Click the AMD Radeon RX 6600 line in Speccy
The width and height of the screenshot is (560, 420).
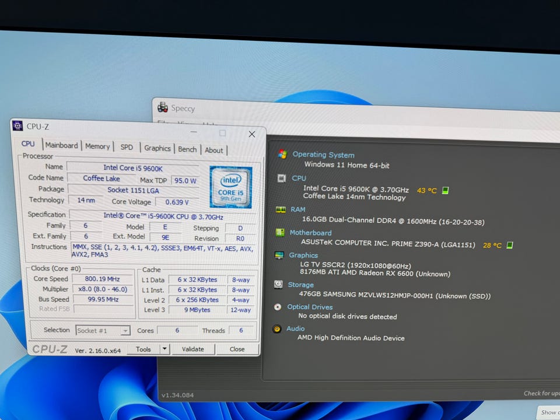click(375, 273)
